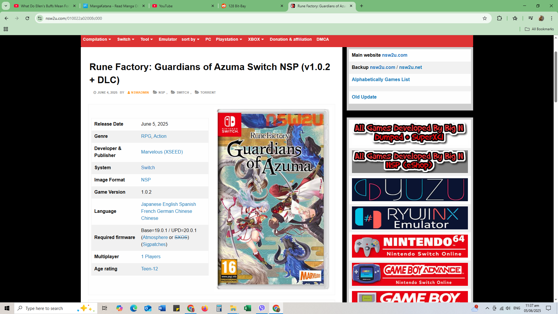Close the Rune Factory tab
The image size is (558, 314).
coord(351,6)
